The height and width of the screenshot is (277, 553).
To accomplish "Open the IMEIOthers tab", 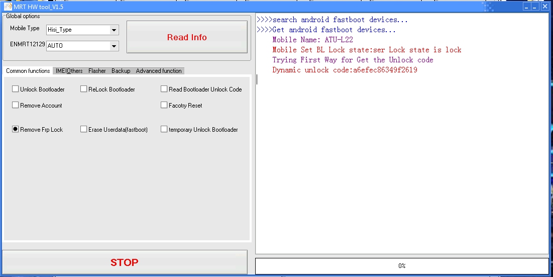I will 69,70.
